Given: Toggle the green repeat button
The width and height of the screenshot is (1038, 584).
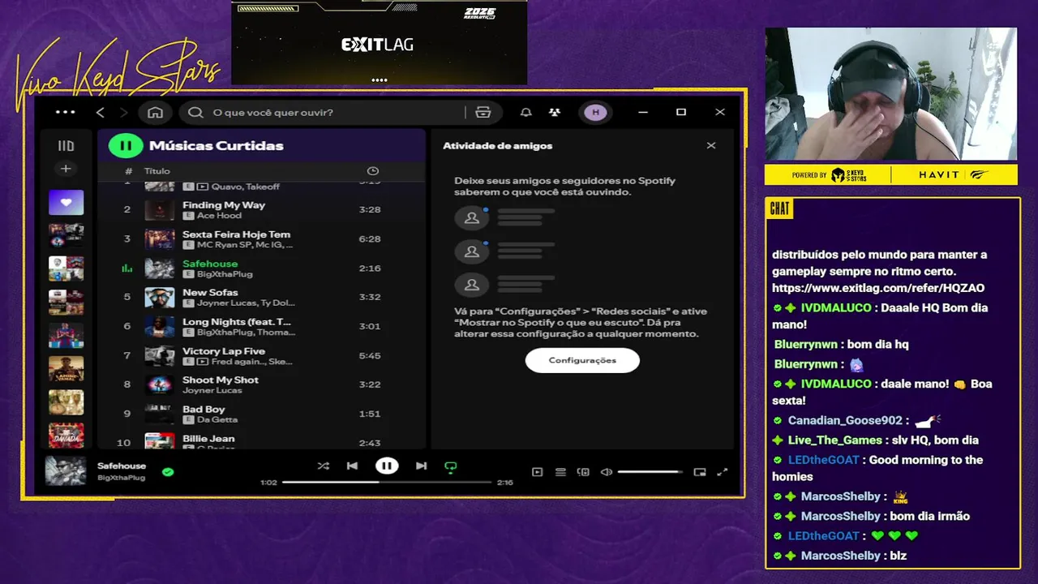Looking at the screenshot, I should (x=451, y=466).
